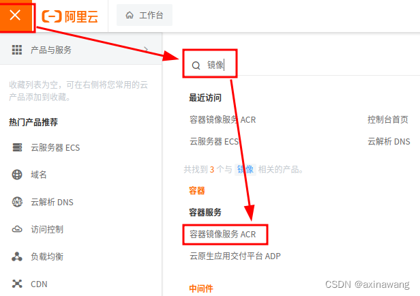Click the 容器服务 subheading text

[205, 212]
